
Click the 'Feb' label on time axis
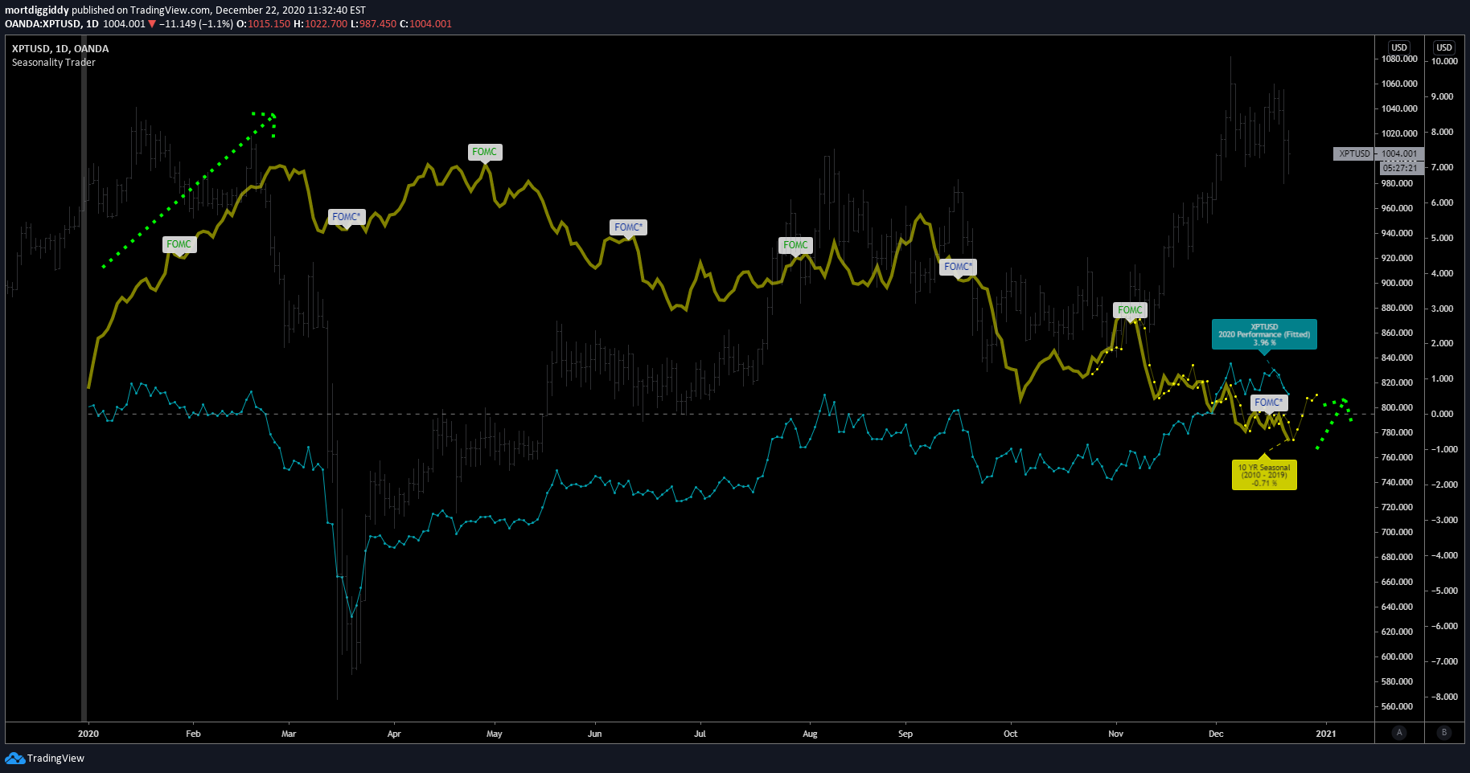(193, 734)
